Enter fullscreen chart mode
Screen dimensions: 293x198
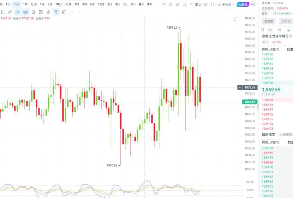212,4
